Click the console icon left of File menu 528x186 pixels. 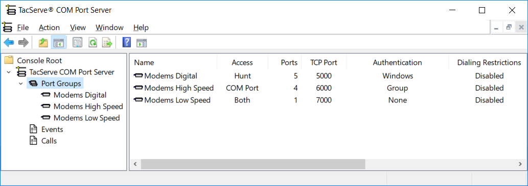point(7,27)
